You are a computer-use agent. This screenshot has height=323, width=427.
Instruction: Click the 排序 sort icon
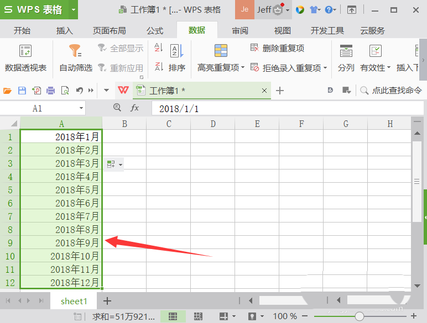tap(176, 58)
